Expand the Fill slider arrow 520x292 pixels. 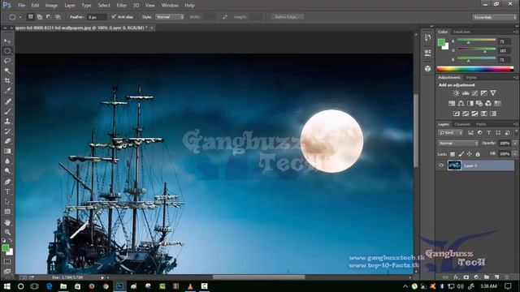point(515,154)
